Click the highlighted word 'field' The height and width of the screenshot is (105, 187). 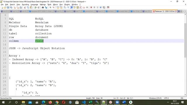(39, 41)
